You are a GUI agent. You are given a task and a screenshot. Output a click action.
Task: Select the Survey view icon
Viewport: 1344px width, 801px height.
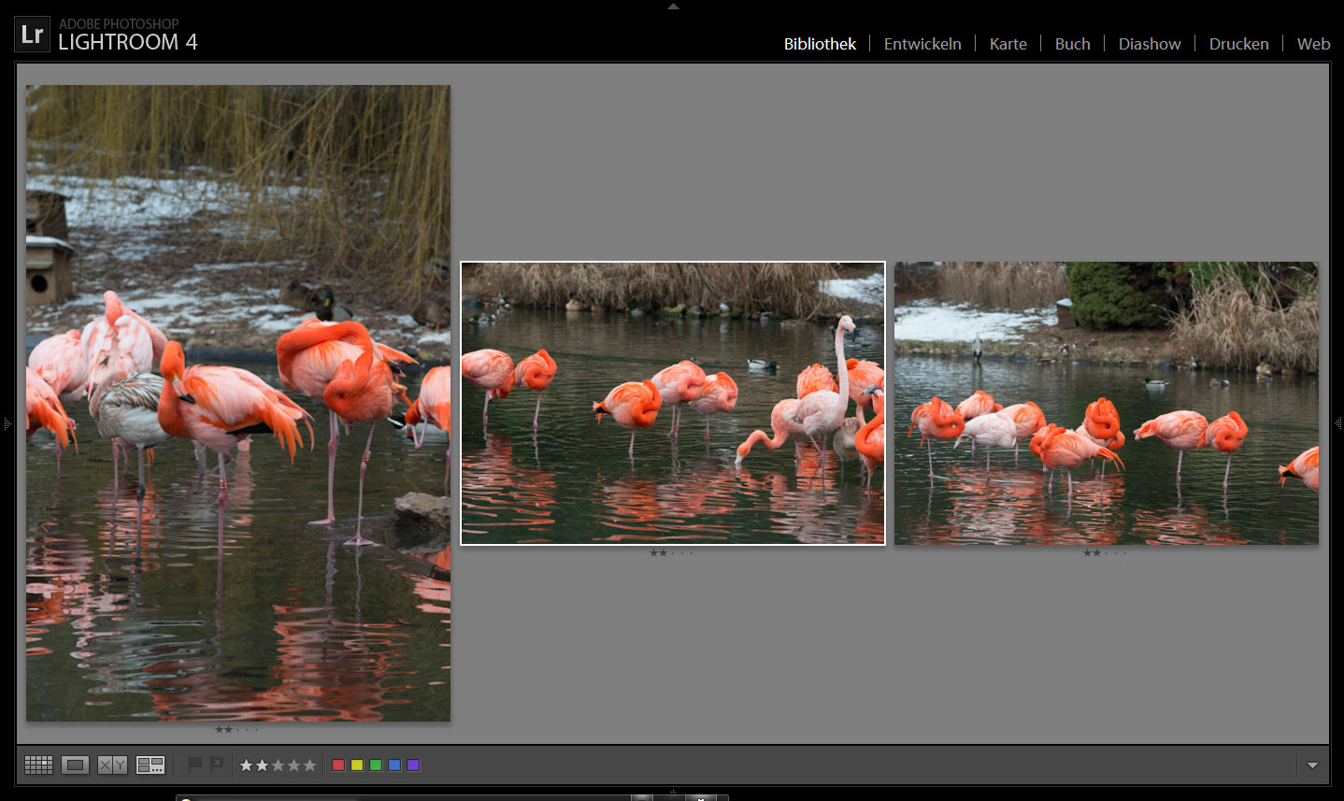[150, 765]
